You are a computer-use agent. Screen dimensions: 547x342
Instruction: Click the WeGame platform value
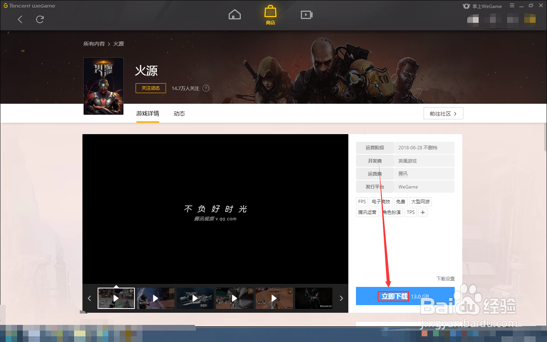tap(408, 187)
